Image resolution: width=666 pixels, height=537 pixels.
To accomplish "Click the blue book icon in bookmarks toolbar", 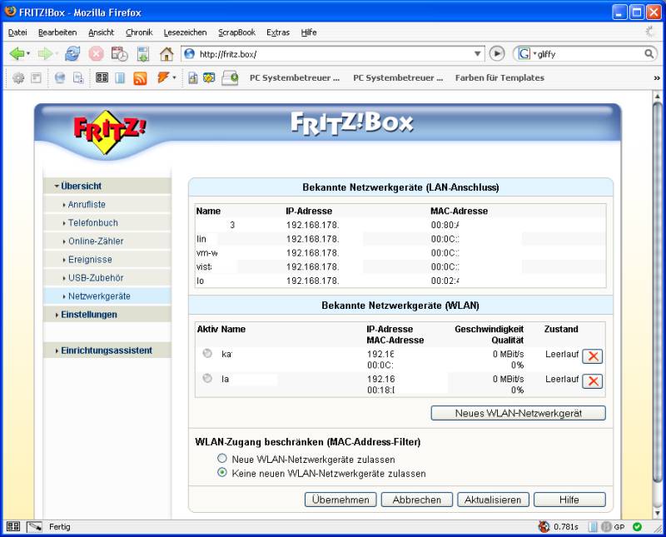I will [x=120, y=77].
